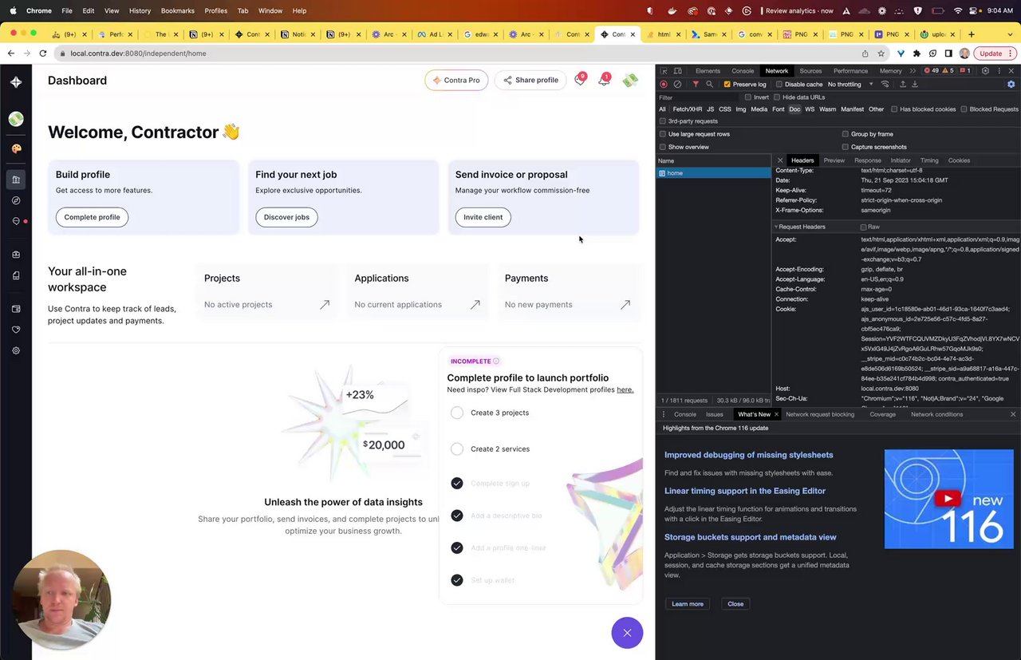Play the Chrome 116 video thumbnail
Image resolution: width=1021 pixels, height=660 pixels.
pos(948,499)
